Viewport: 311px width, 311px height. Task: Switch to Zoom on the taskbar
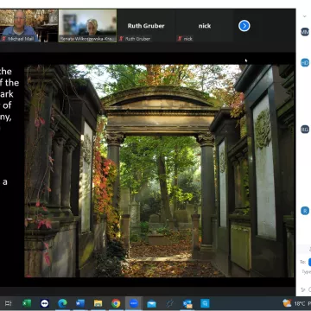click(x=134, y=303)
